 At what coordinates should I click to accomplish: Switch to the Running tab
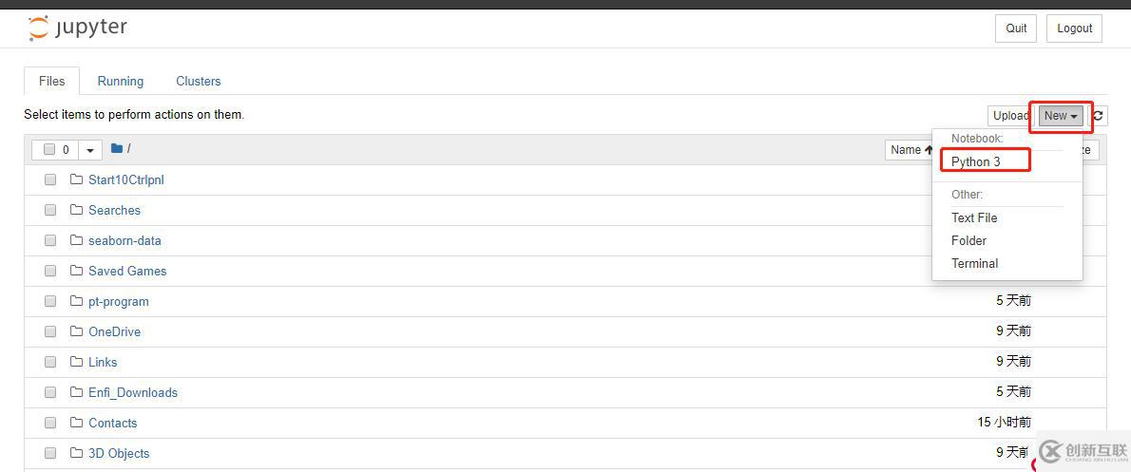coord(121,81)
